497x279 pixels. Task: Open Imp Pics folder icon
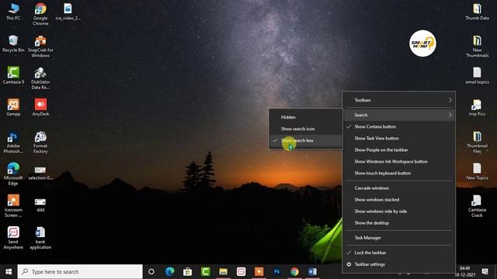click(477, 108)
